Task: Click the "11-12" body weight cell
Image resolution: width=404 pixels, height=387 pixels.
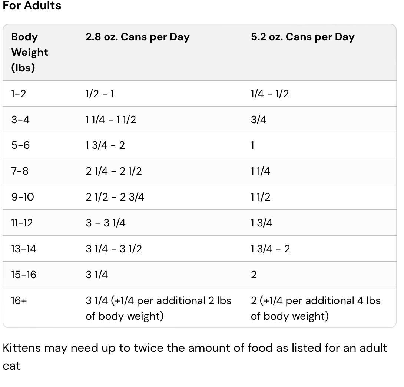Action: coord(22,223)
